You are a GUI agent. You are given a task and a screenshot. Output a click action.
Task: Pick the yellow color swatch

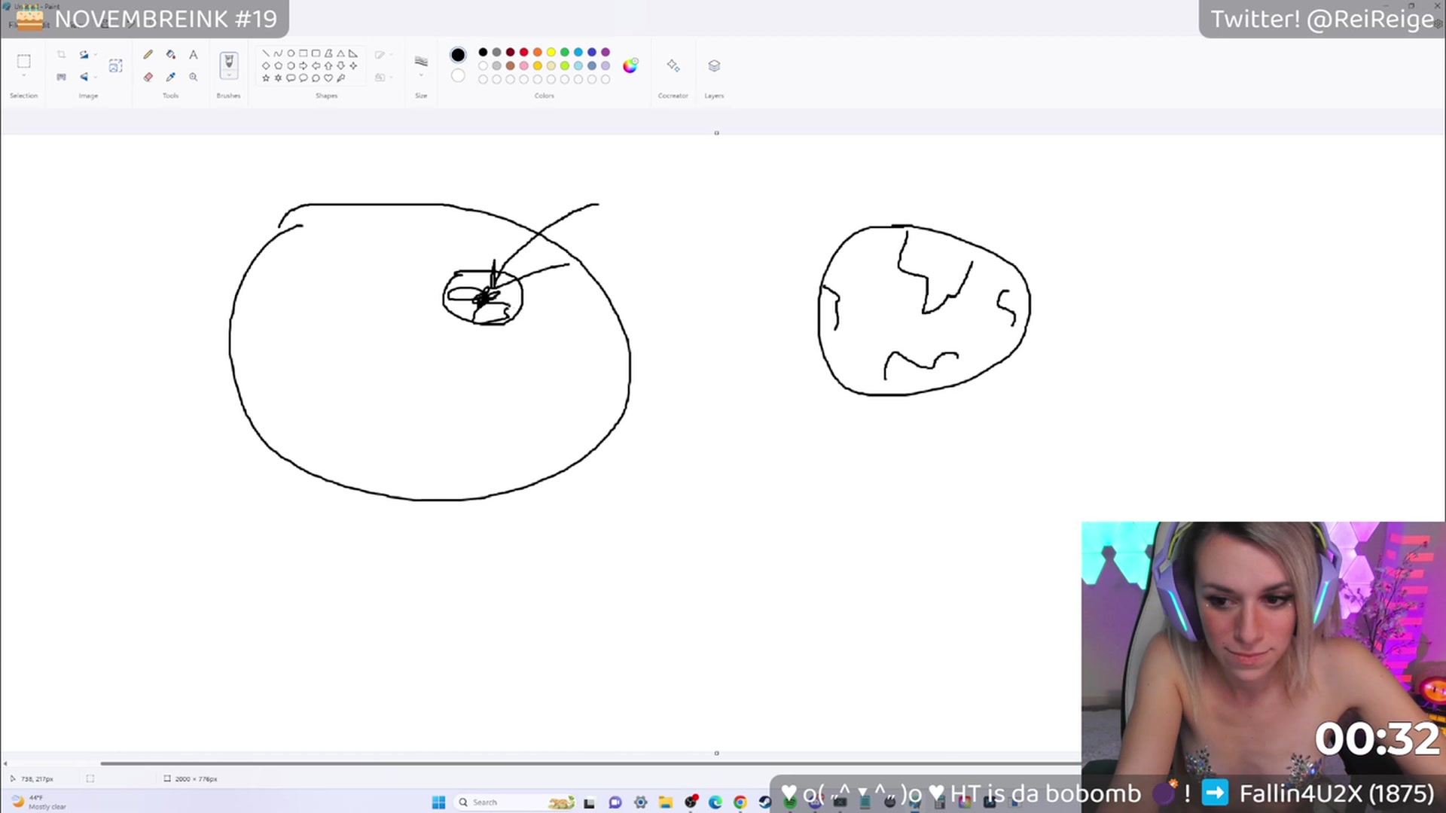[551, 52]
